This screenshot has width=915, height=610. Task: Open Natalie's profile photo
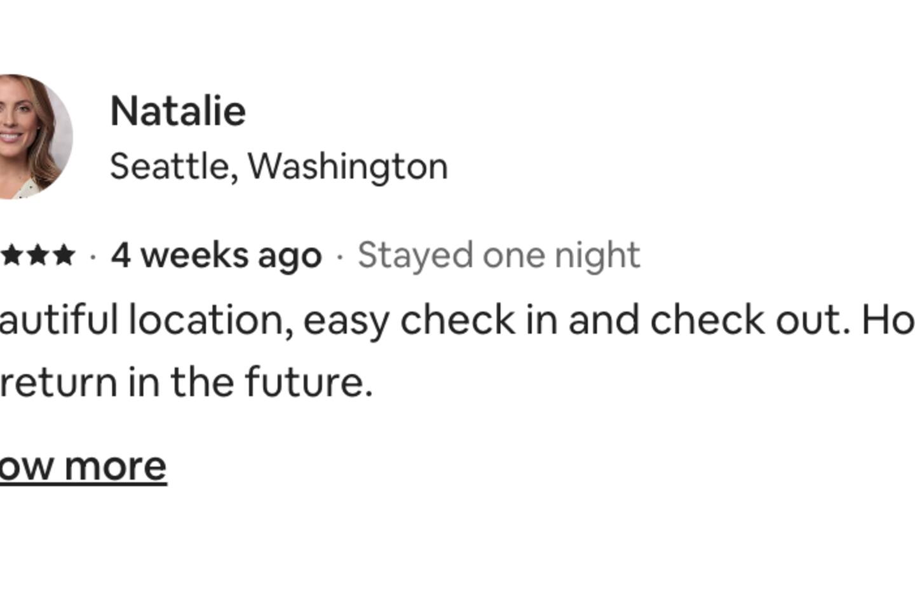tap(32, 137)
